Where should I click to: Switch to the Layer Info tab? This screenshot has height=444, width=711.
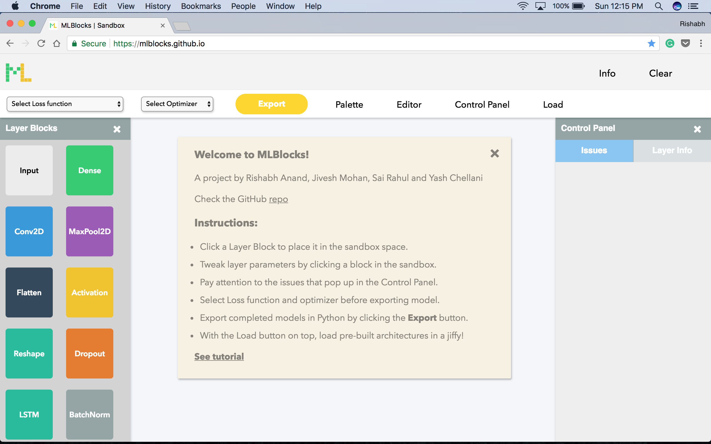pos(672,150)
